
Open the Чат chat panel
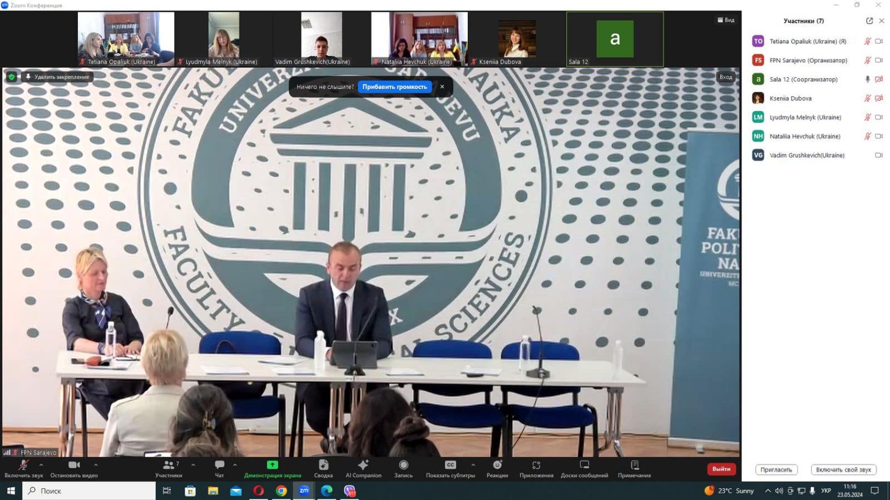220,469
